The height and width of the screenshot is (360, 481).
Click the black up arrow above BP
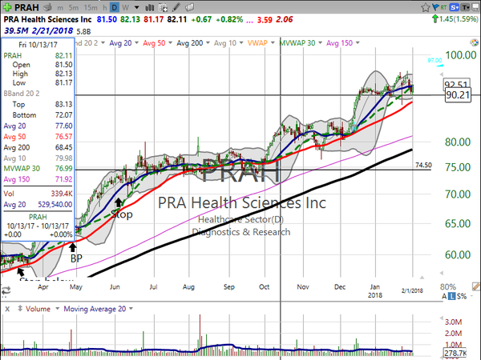[x=72, y=246]
